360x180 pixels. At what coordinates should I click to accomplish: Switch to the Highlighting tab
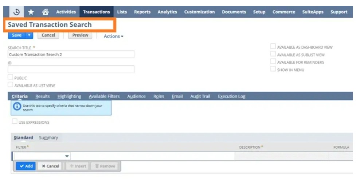69,96
